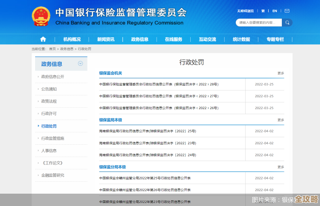Click the site title 中国银行保险监督管理委员会
This screenshot has width=320, height=206.
(121, 13)
